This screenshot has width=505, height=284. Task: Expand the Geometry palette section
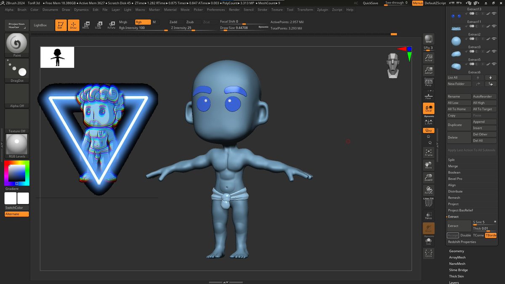pyautogui.click(x=457, y=251)
